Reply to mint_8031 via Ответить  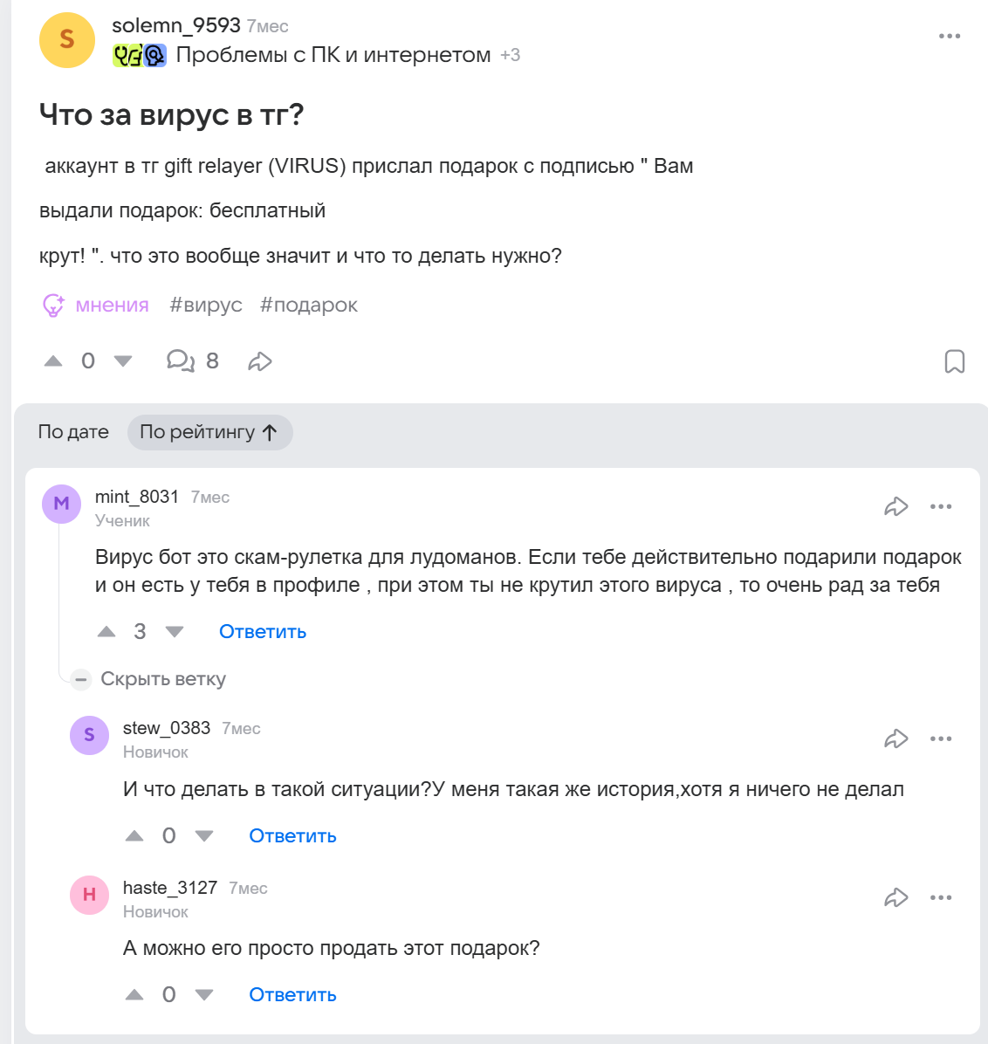[x=263, y=632]
